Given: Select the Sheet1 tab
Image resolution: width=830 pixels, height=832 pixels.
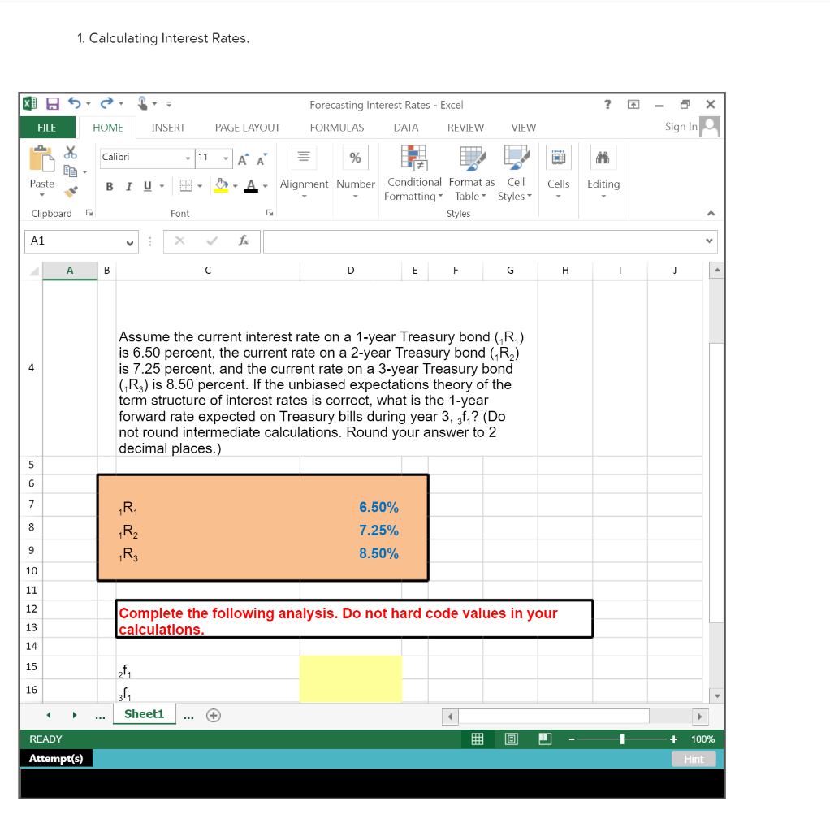Looking at the screenshot, I should click(x=145, y=714).
